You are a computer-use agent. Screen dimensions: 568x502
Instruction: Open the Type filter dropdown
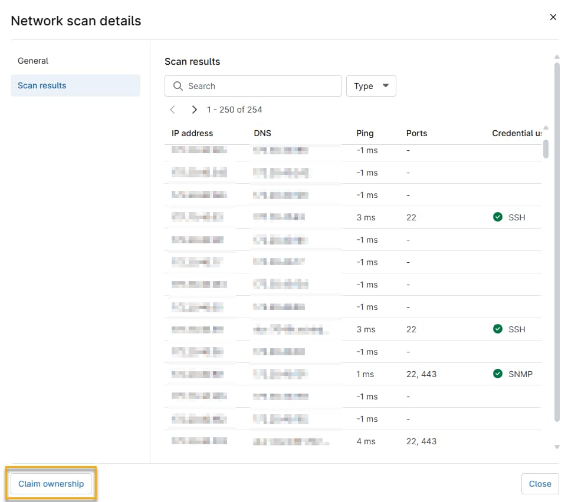pos(371,86)
